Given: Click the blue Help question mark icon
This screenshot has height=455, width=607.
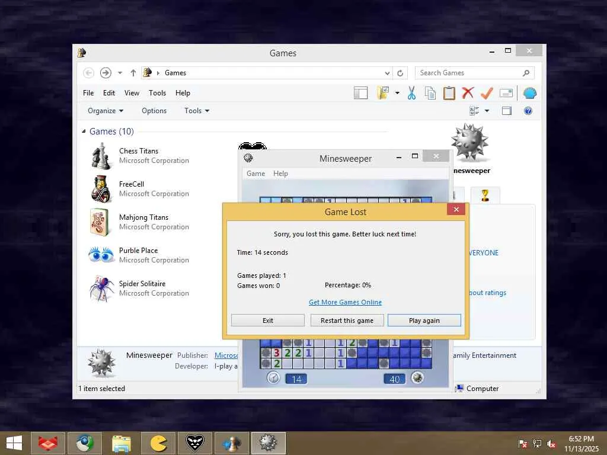Looking at the screenshot, I should coord(528,111).
